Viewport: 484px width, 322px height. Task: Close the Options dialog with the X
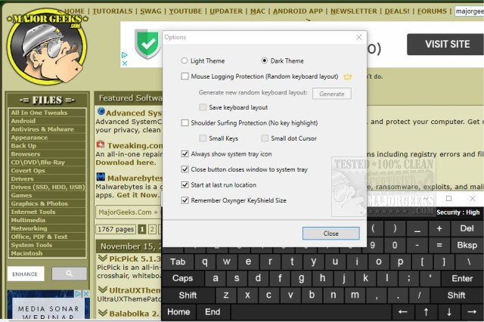pos(358,37)
